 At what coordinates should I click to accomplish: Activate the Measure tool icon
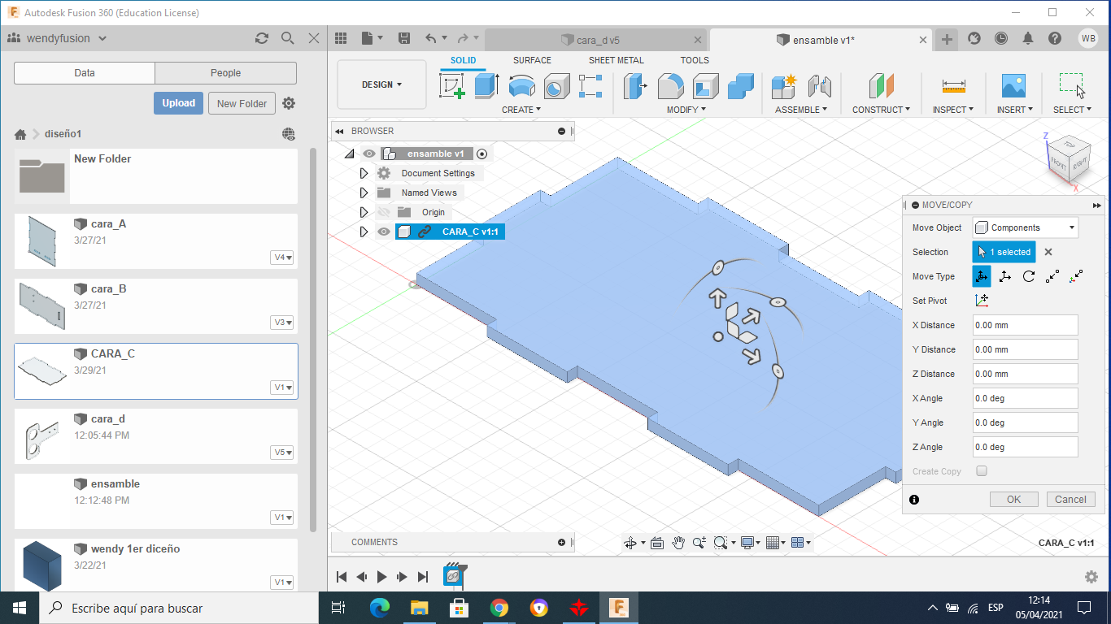pyautogui.click(x=953, y=85)
